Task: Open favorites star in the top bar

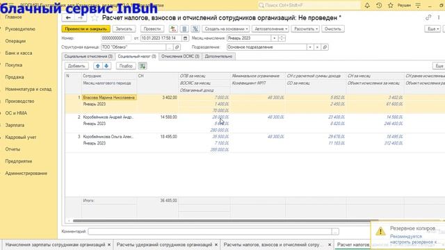Action: pos(391,6)
